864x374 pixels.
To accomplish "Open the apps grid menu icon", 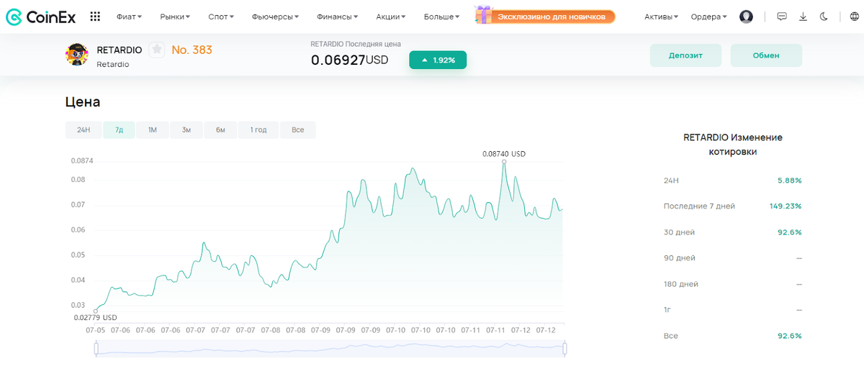I will [95, 16].
